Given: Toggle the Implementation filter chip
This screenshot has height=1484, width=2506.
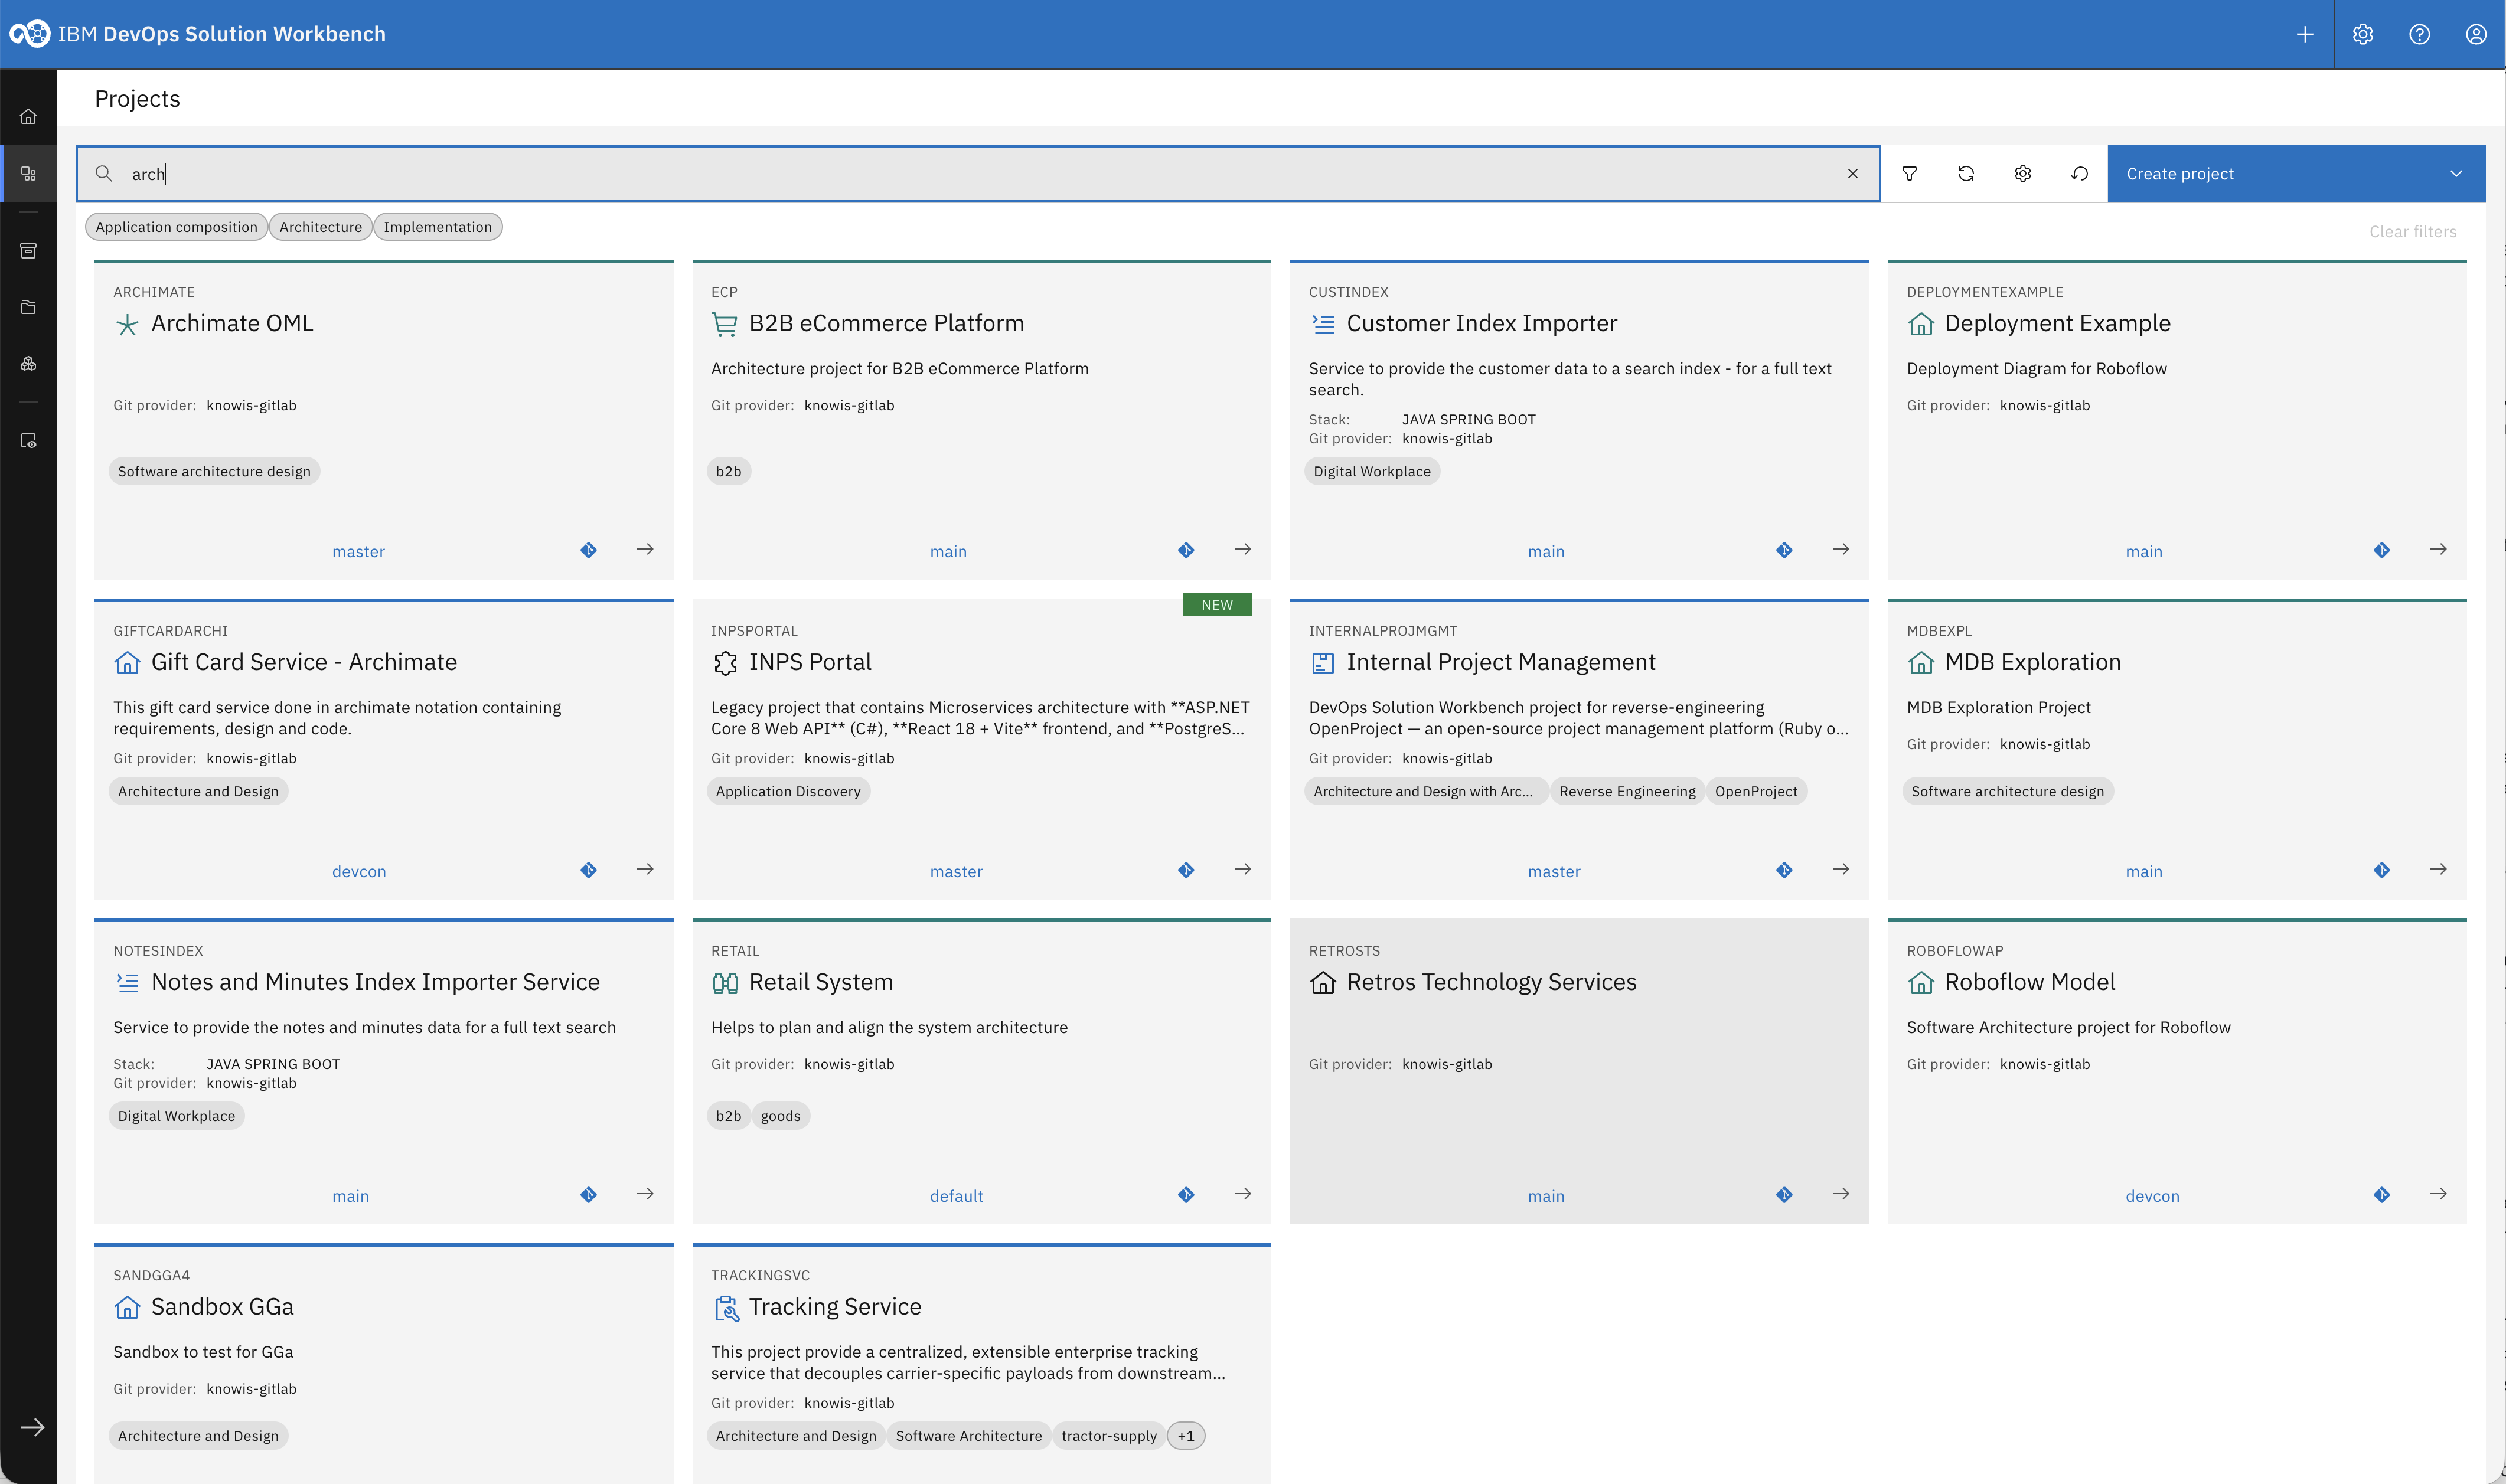Looking at the screenshot, I should click(437, 227).
